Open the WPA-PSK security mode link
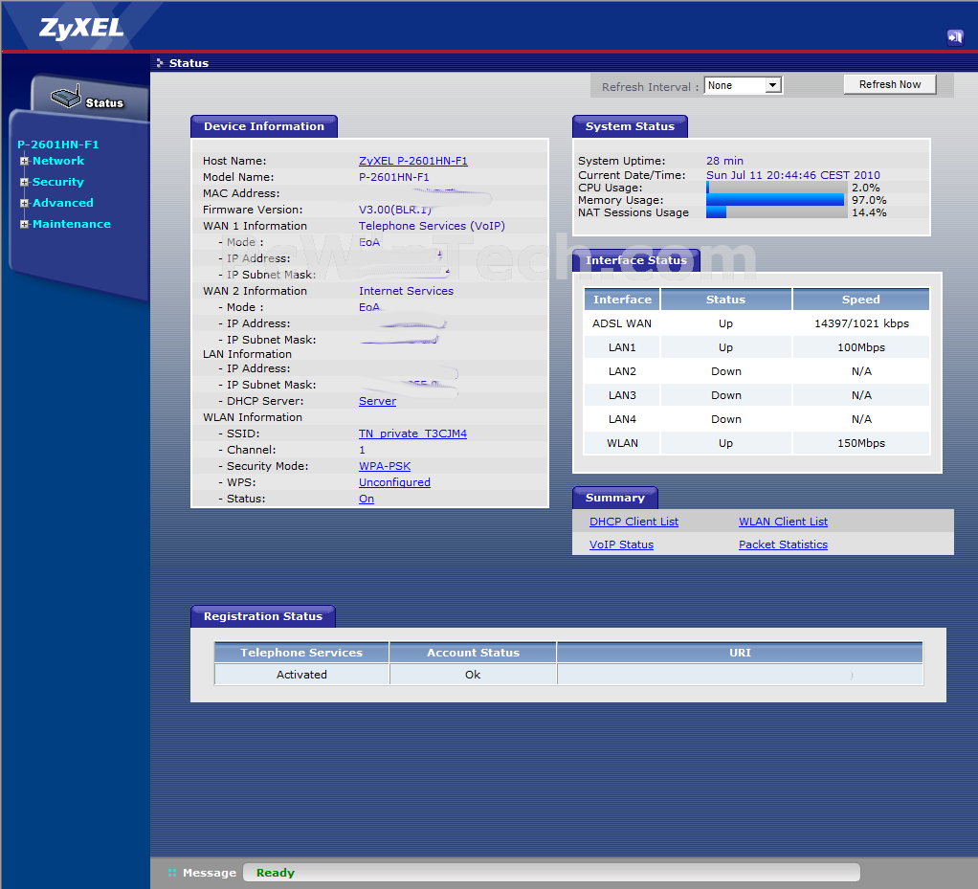Image resolution: width=978 pixels, height=889 pixels. 385,466
